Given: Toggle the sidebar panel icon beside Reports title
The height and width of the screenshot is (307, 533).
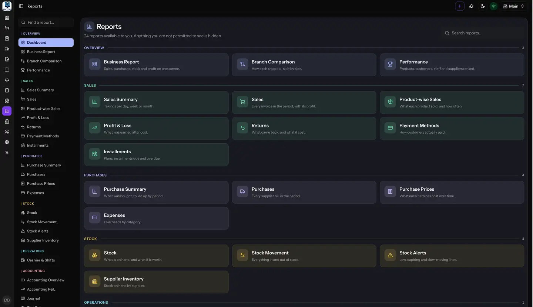Looking at the screenshot, I should coord(21,6).
